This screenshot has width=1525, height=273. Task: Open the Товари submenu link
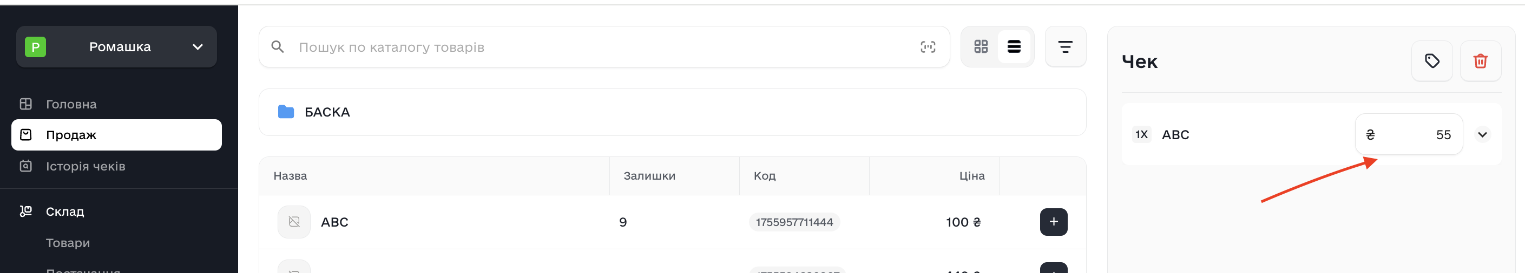coord(68,243)
